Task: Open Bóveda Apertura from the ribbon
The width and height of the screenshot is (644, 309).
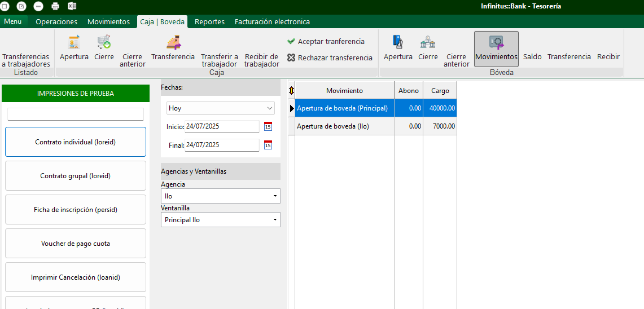Action: [398, 43]
